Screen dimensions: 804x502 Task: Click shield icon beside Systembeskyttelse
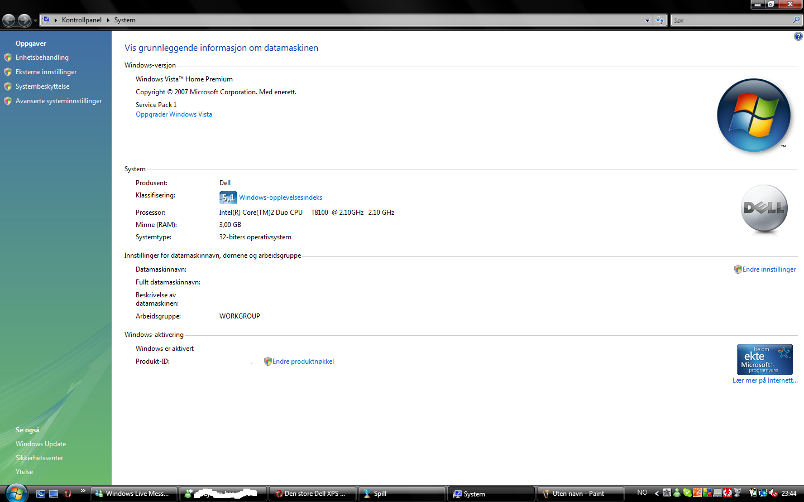pos(8,86)
